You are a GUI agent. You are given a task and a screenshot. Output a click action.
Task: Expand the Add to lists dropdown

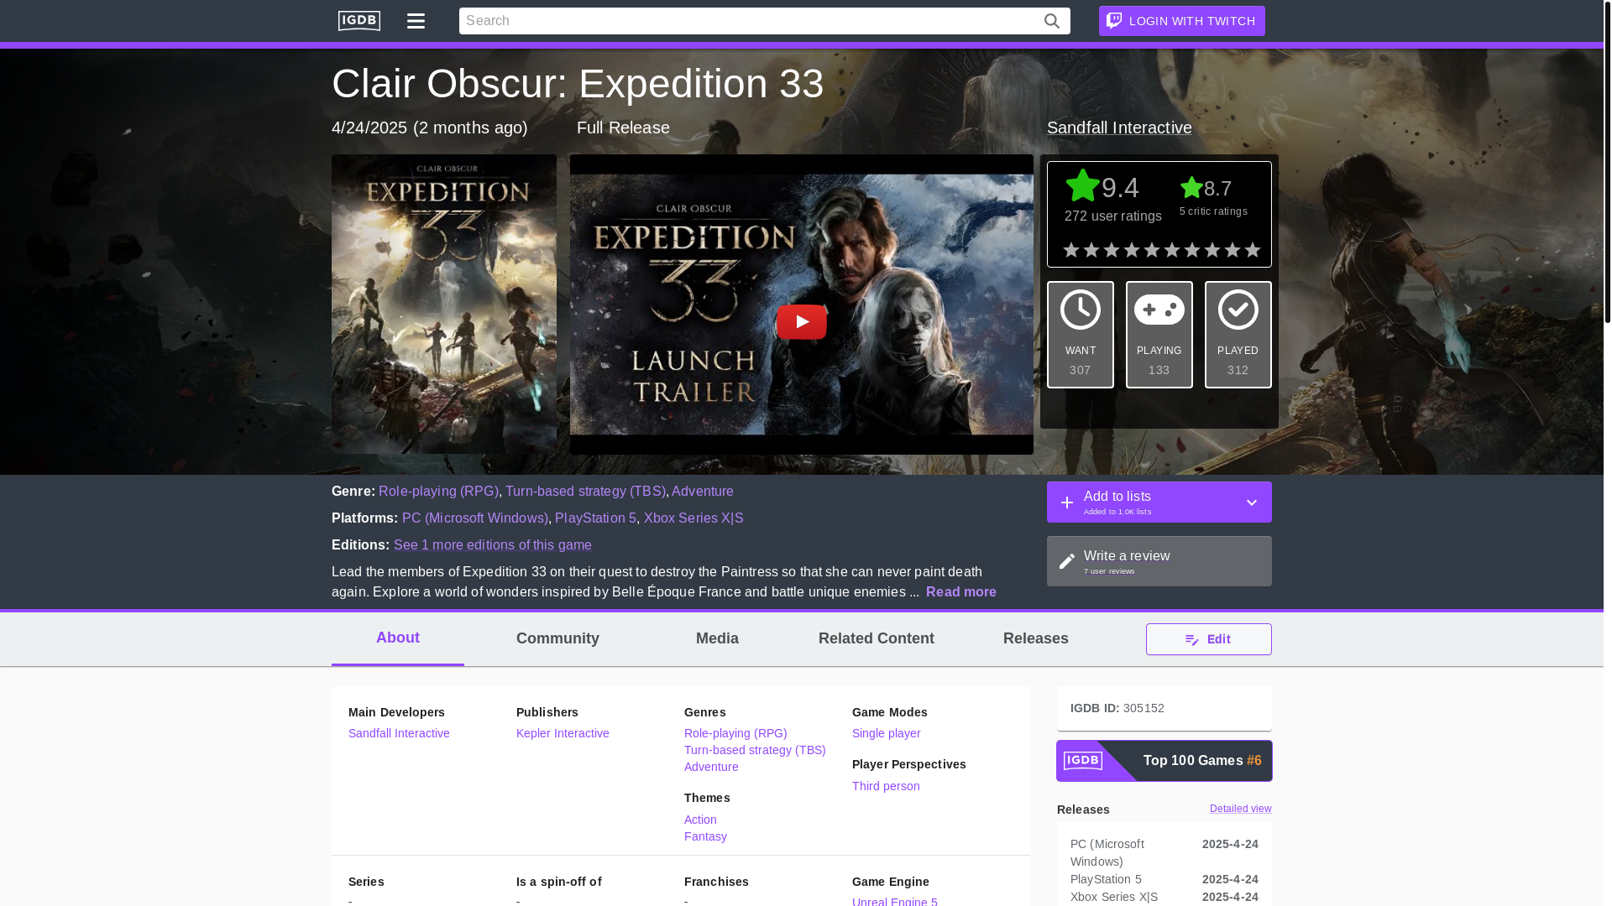pyautogui.click(x=1251, y=502)
